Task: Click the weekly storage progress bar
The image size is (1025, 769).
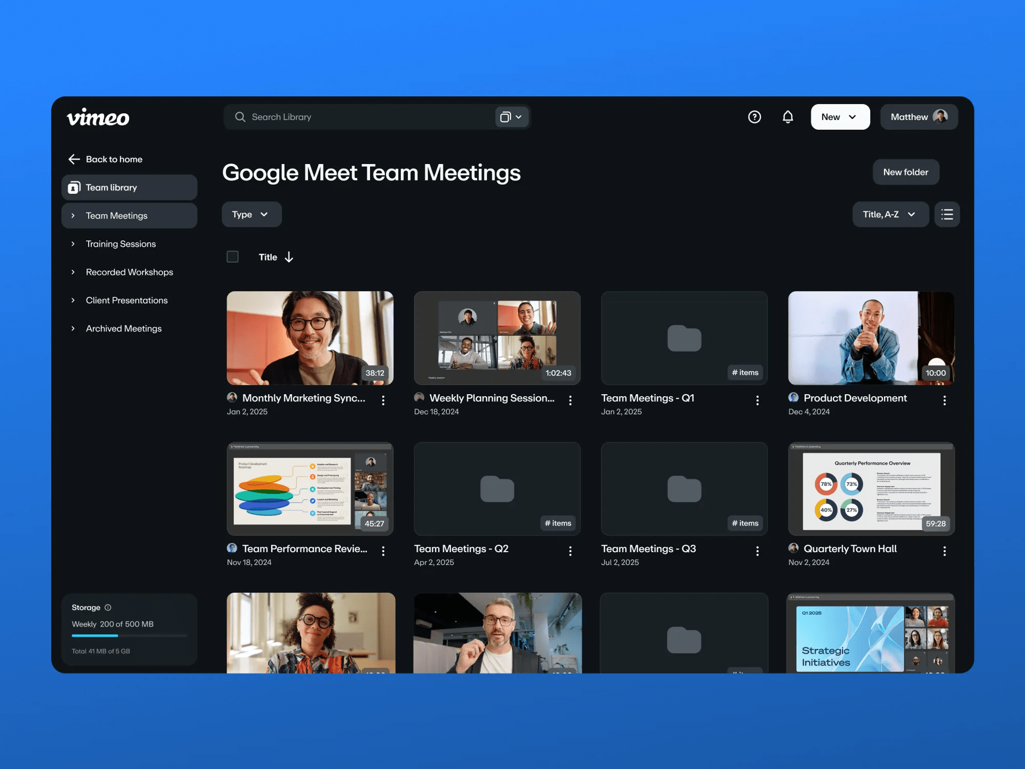Action: click(x=129, y=635)
